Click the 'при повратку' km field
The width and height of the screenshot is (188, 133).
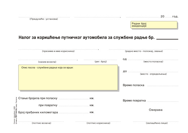(74, 106)
